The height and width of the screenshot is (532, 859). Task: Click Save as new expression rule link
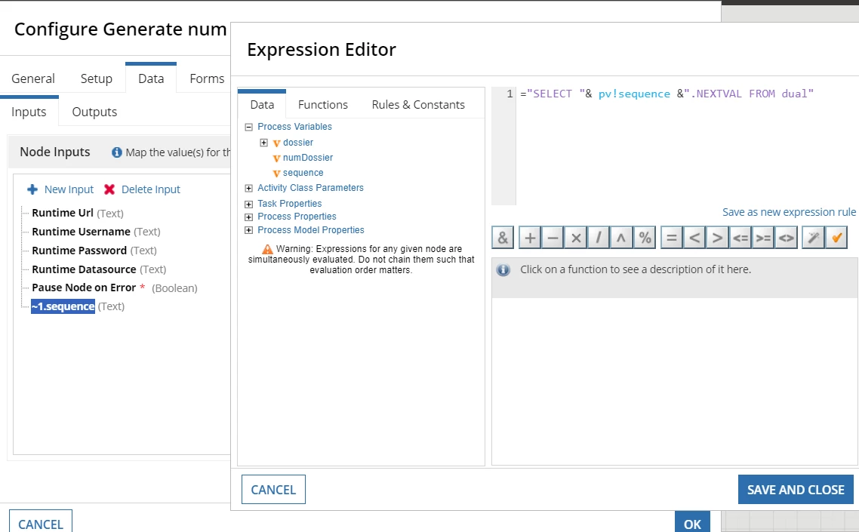point(789,212)
